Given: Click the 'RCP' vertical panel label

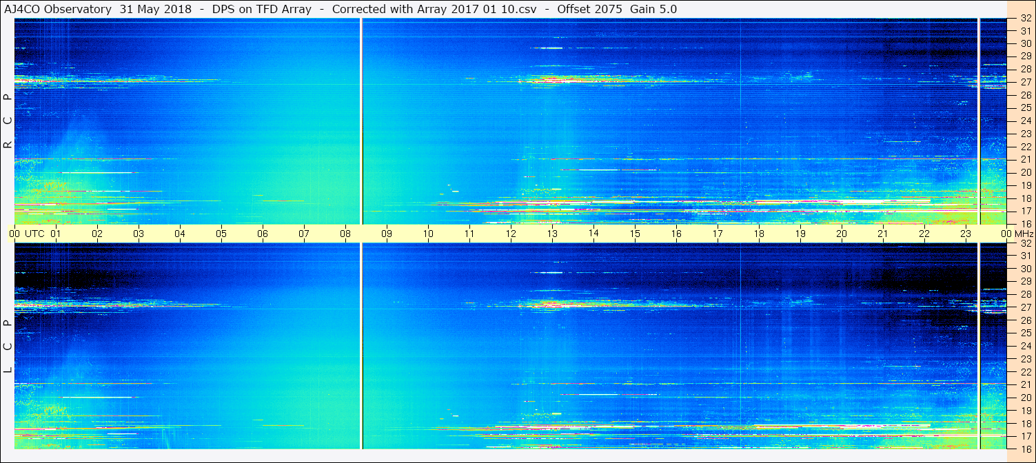Looking at the screenshot, I should (x=8, y=121).
